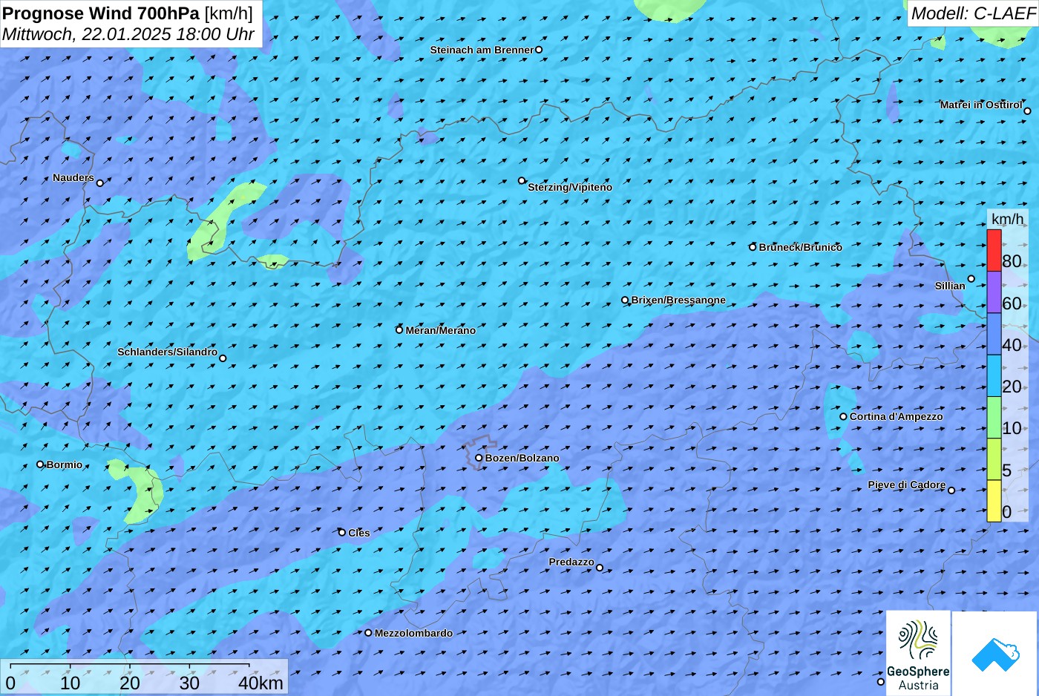
Task: Click the '20' scale bar number
Action: (x=129, y=683)
